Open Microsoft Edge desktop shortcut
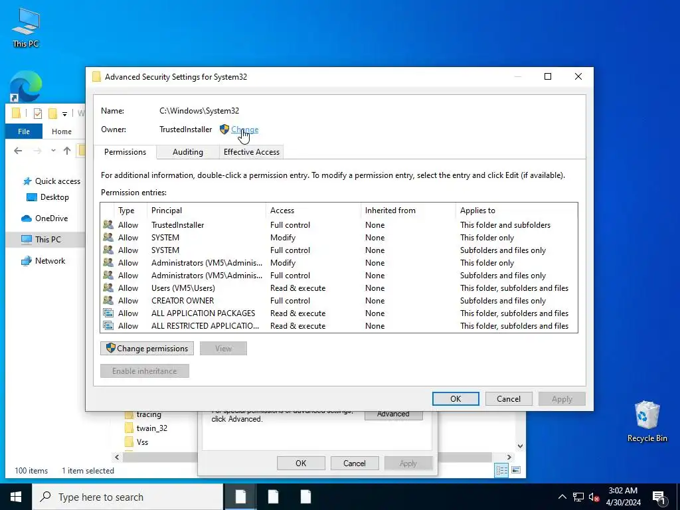Screen dimensions: 680x510 coord(26,86)
